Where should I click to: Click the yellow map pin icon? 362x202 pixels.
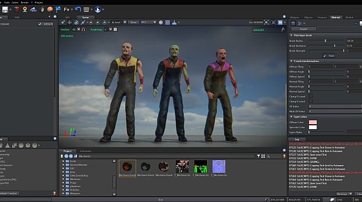[25, 9]
